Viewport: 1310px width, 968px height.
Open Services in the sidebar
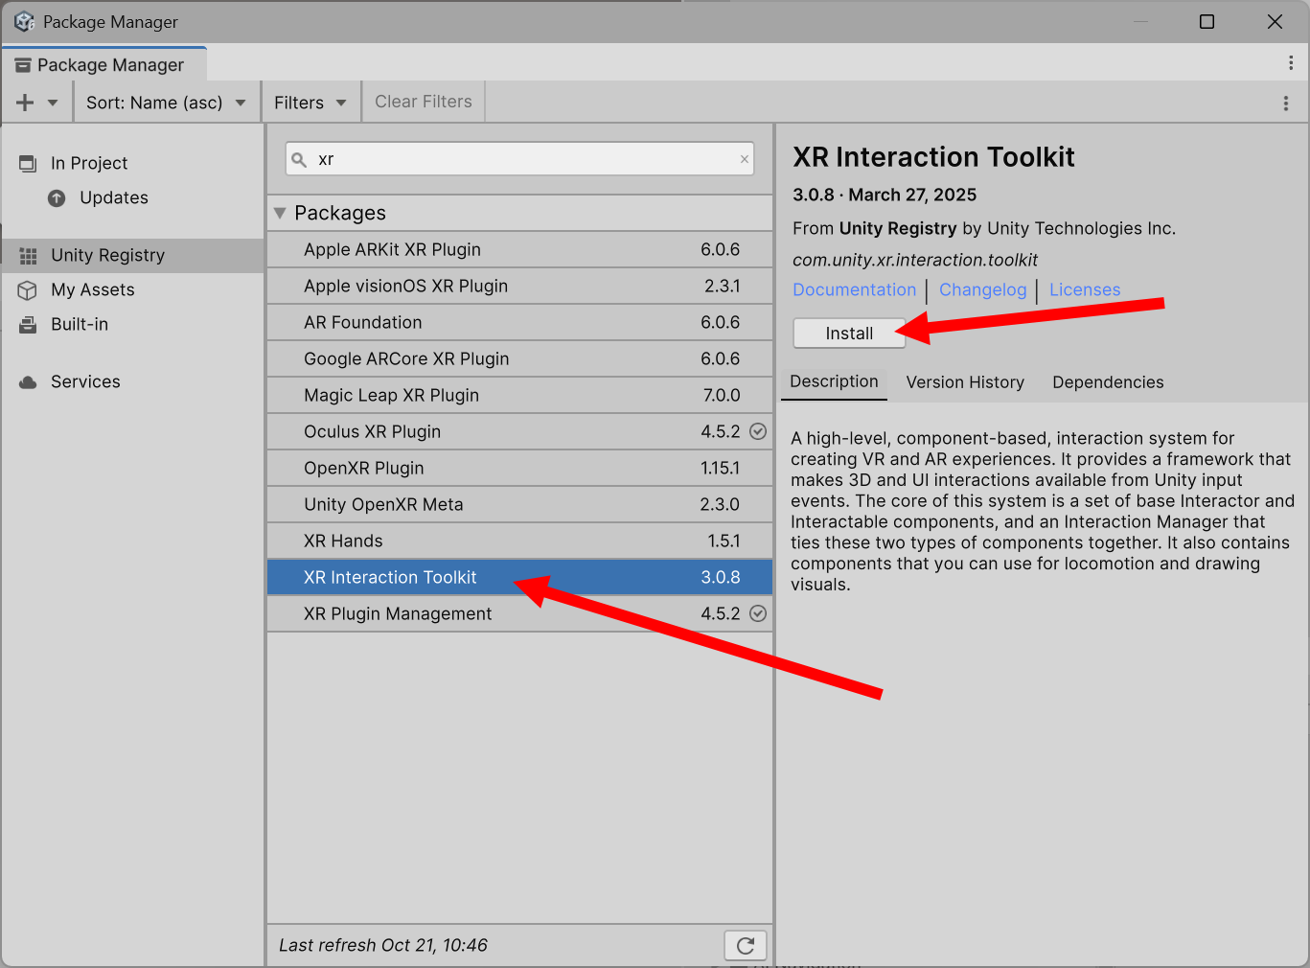tap(132, 381)
